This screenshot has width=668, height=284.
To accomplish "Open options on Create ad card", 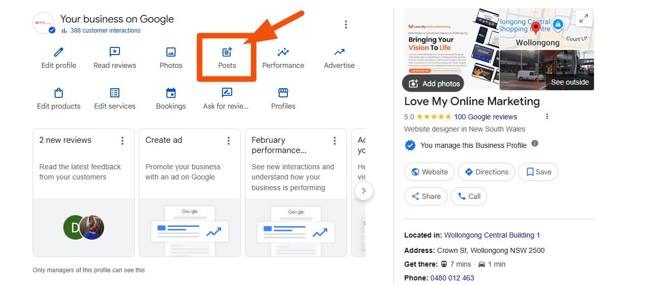I will (x=229, y=141).
